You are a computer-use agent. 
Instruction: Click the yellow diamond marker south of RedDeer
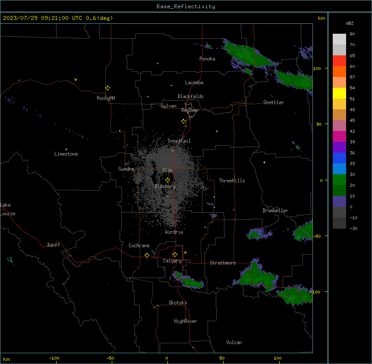[x=183, y=121]
